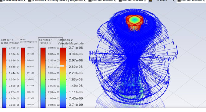Click the 1.92e-04 legend value
The width and height of the screenshot is (206, 112).
pos(14,61)
